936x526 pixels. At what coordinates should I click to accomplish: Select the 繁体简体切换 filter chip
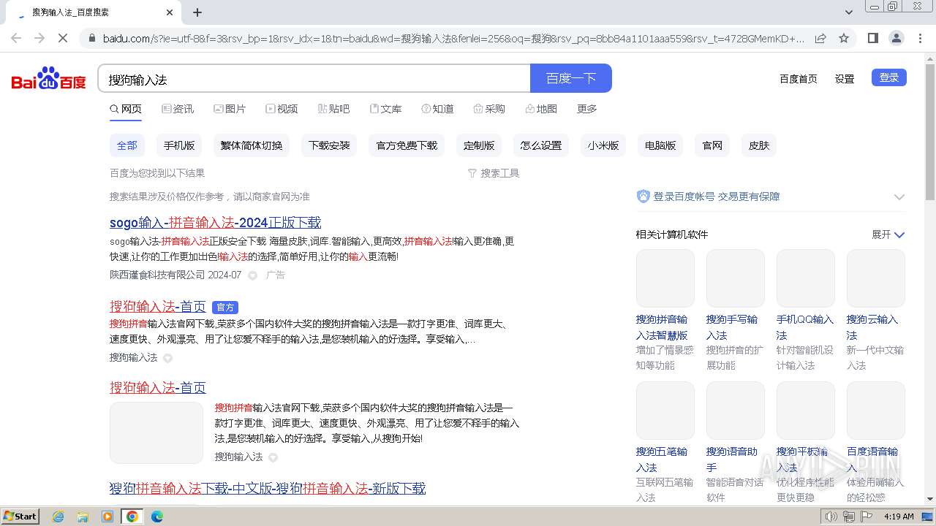[x=252, y=145]
